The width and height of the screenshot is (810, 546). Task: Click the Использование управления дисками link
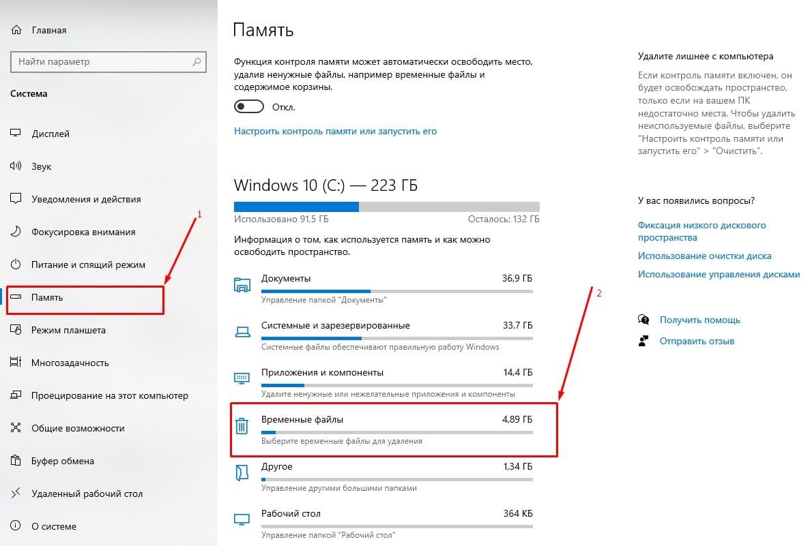click(x=718, y=274)
